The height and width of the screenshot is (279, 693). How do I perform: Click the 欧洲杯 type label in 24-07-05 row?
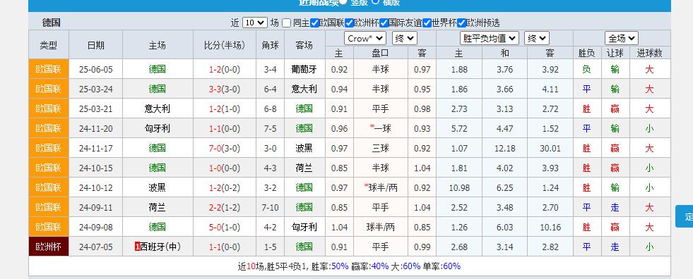pos(49,247)
